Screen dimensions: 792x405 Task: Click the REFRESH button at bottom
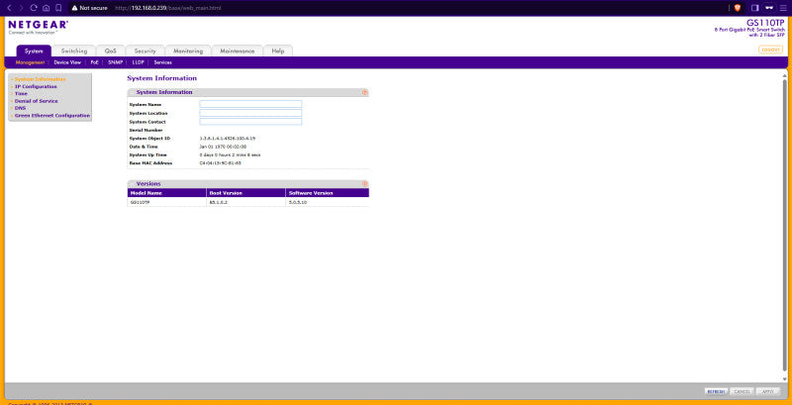[716, 391]
